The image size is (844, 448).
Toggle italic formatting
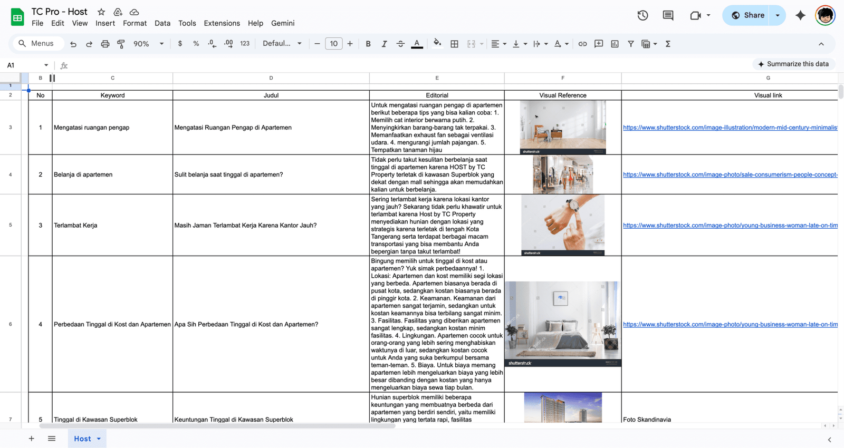[x=384, y=44]
